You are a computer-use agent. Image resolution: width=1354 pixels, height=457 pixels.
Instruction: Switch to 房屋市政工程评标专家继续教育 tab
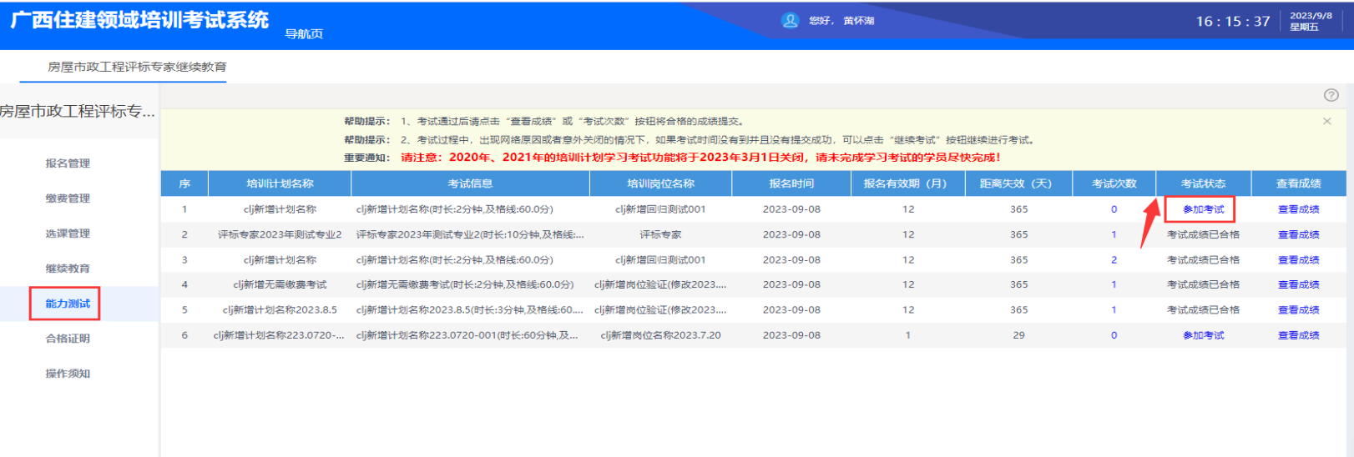click(x=137, y=67)
